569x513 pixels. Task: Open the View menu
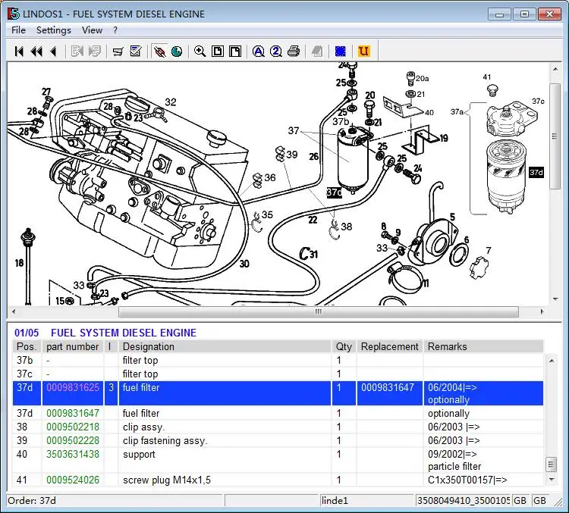coord(92,30)
